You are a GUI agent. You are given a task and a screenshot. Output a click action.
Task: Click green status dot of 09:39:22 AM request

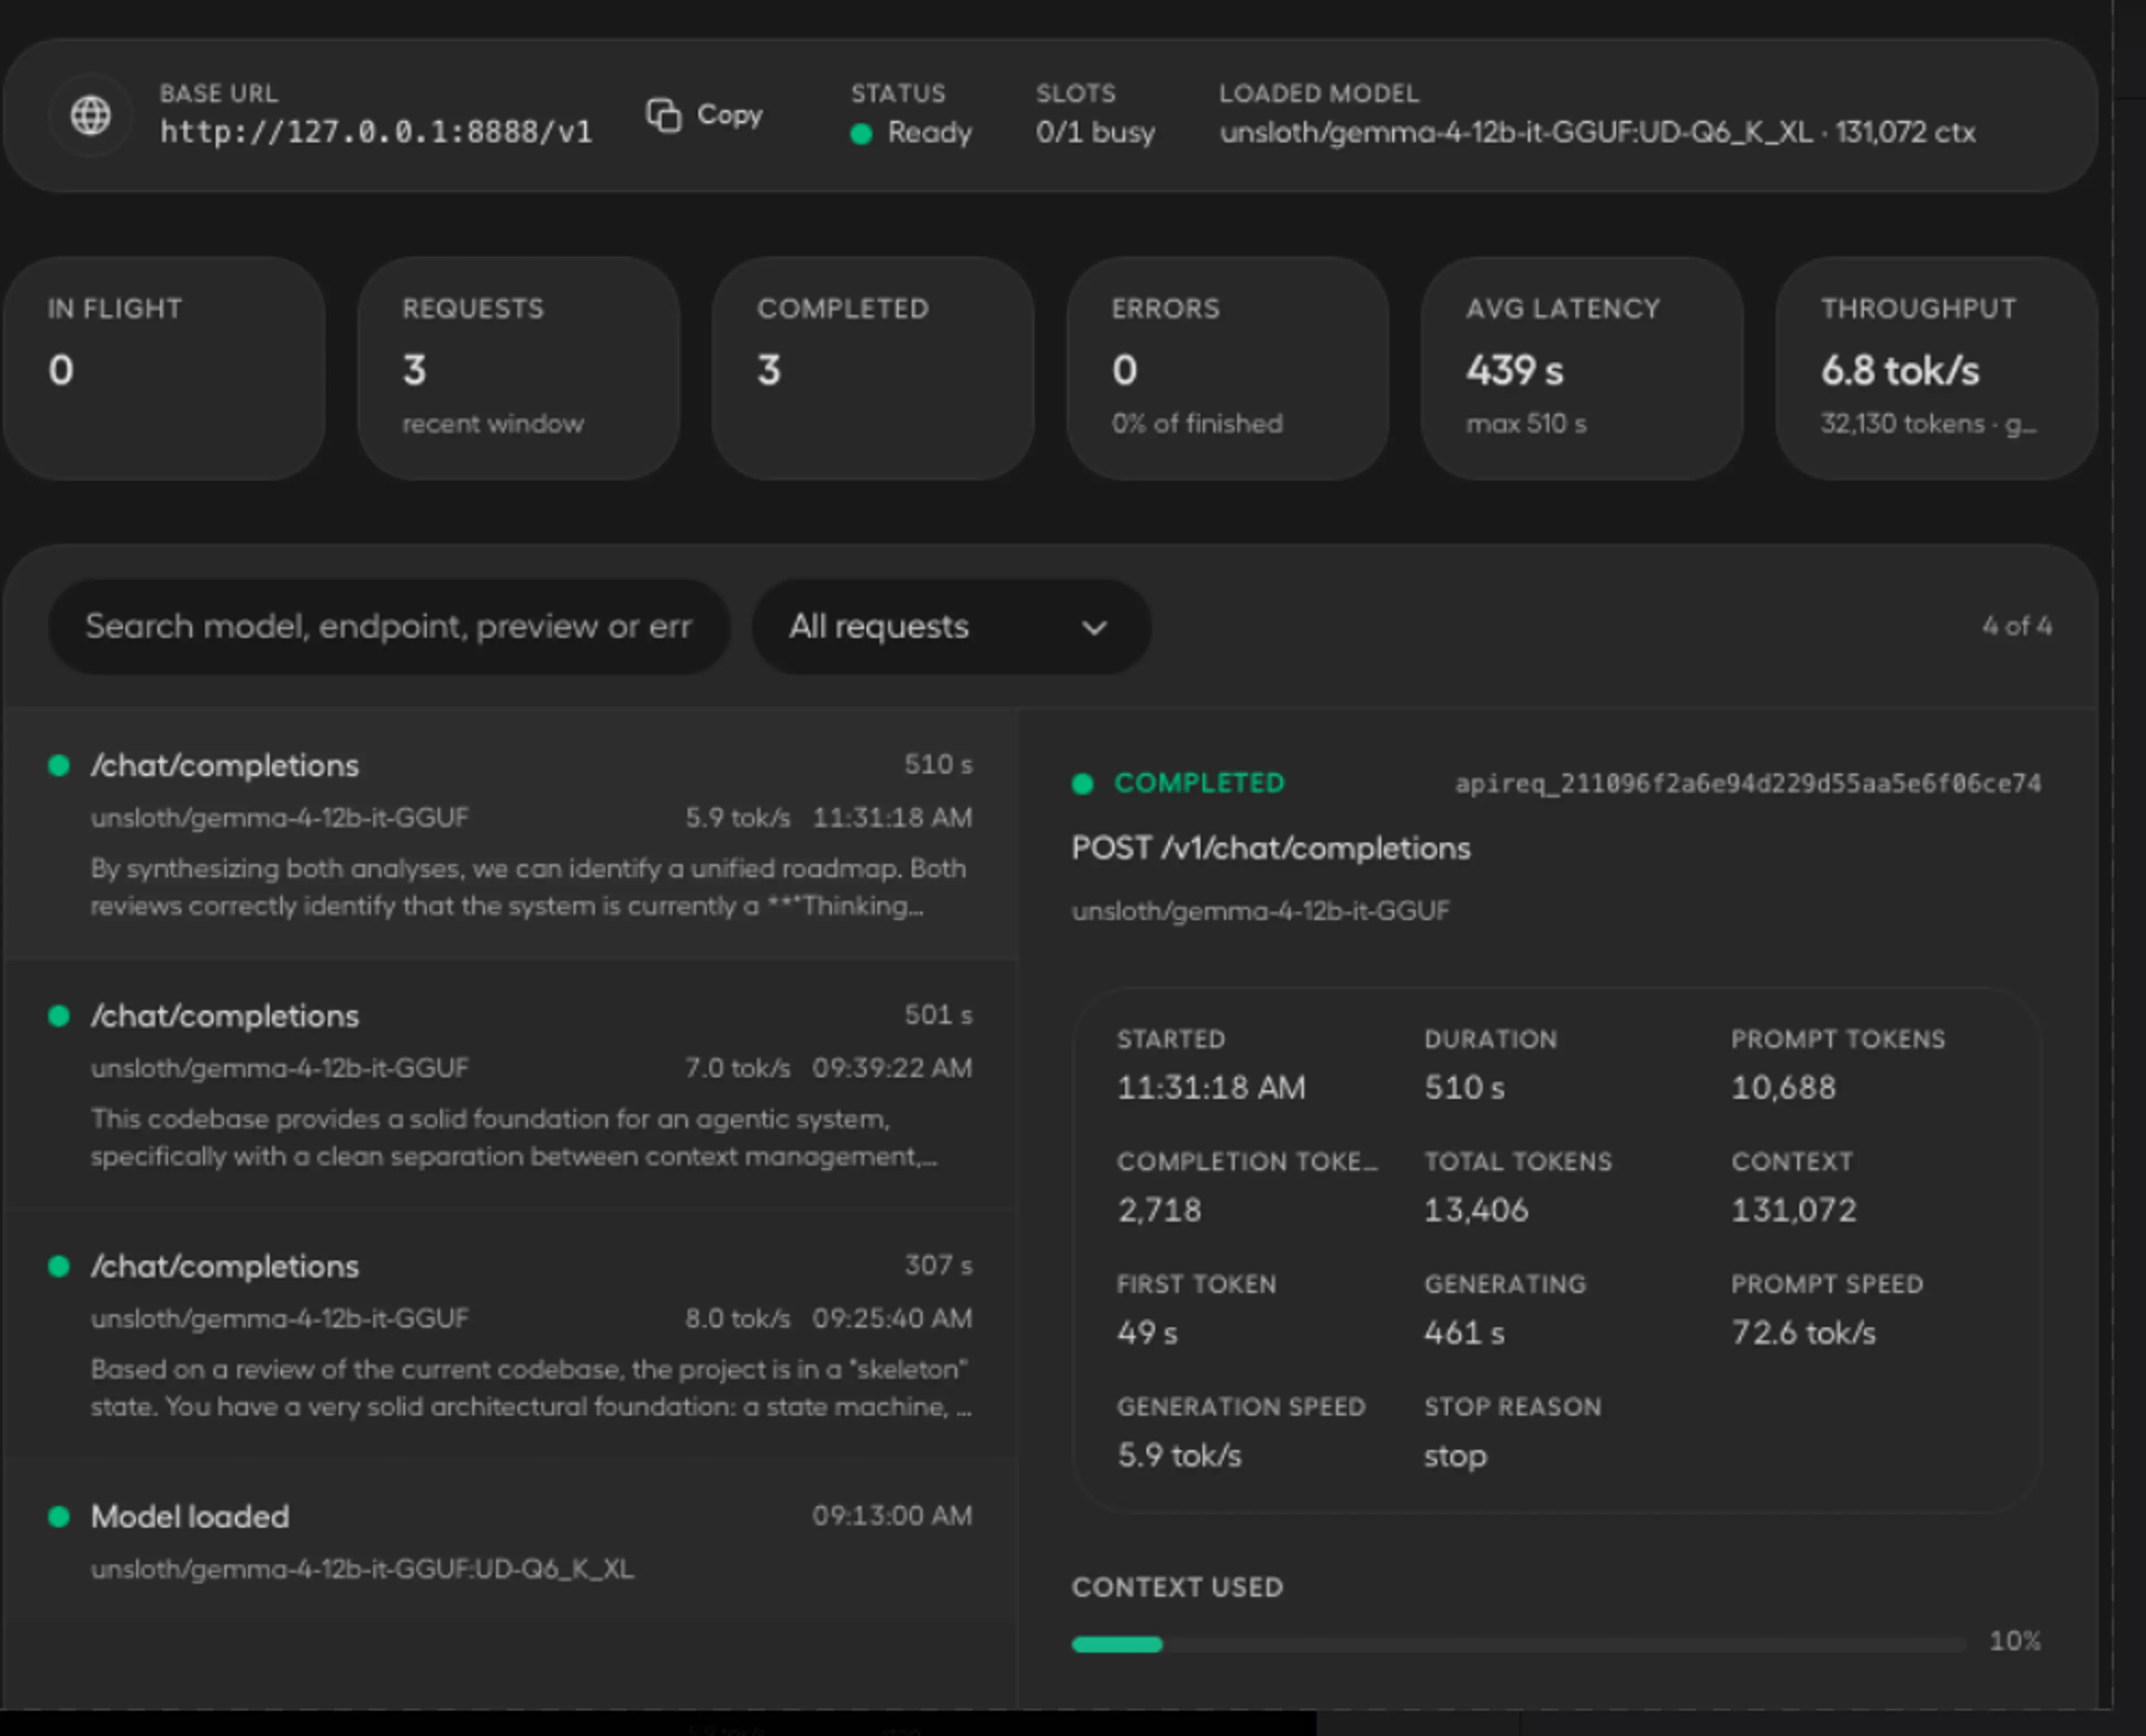click(59, 1016)
